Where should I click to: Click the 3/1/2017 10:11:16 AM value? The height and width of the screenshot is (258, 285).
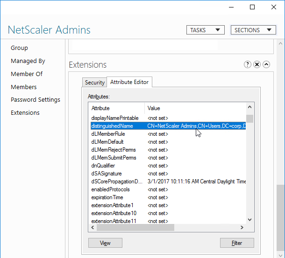point(197,181)
